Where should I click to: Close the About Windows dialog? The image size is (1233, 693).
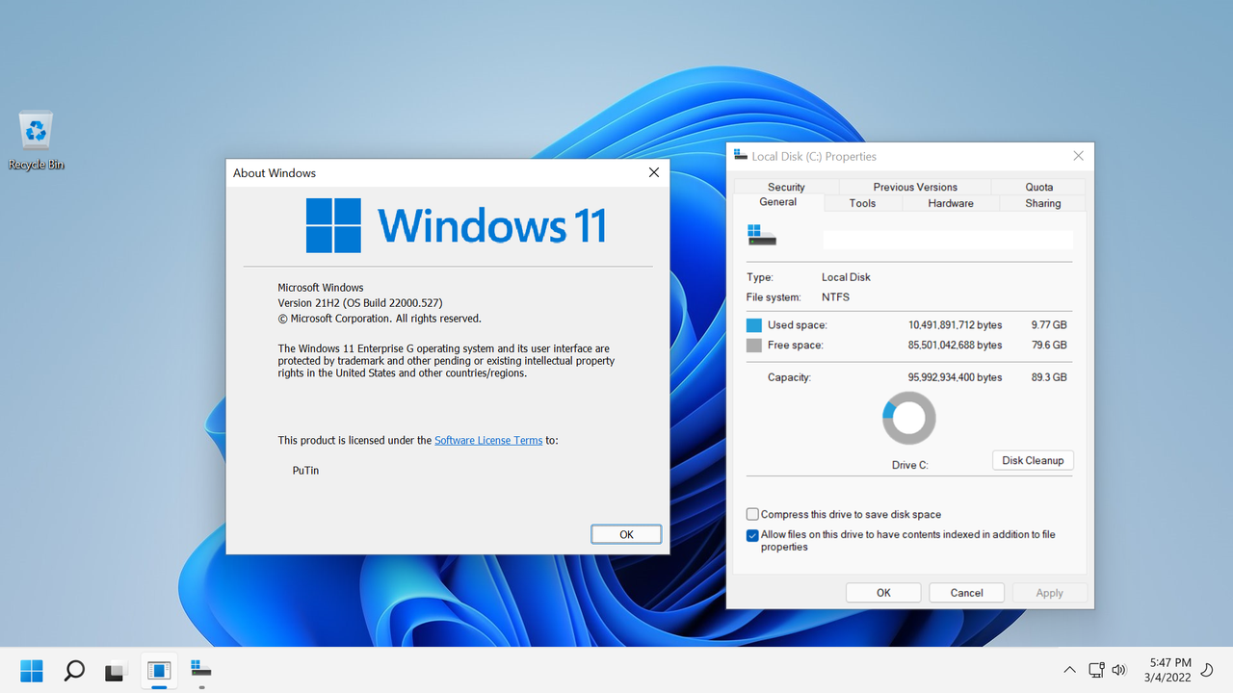pos(654,172)
